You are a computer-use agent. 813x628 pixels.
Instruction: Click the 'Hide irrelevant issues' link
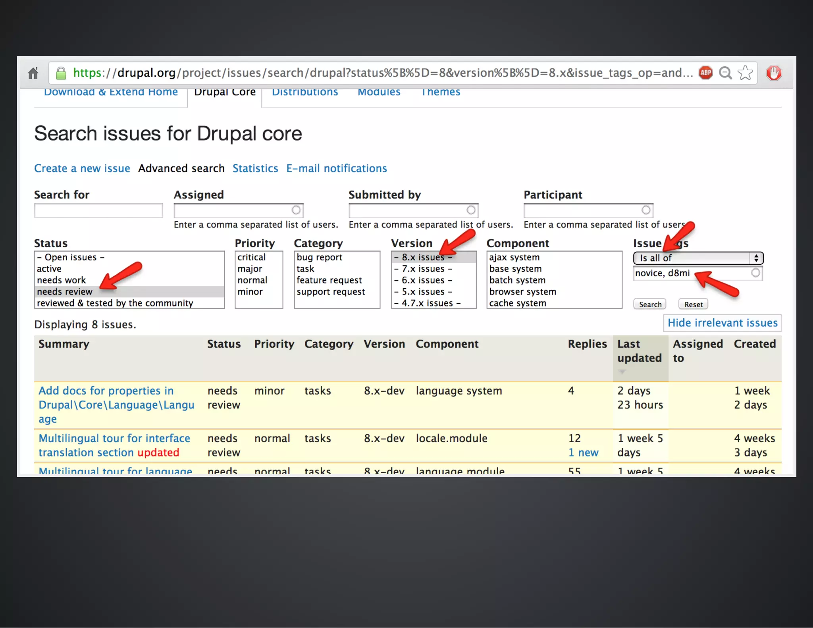coord(722,323)
